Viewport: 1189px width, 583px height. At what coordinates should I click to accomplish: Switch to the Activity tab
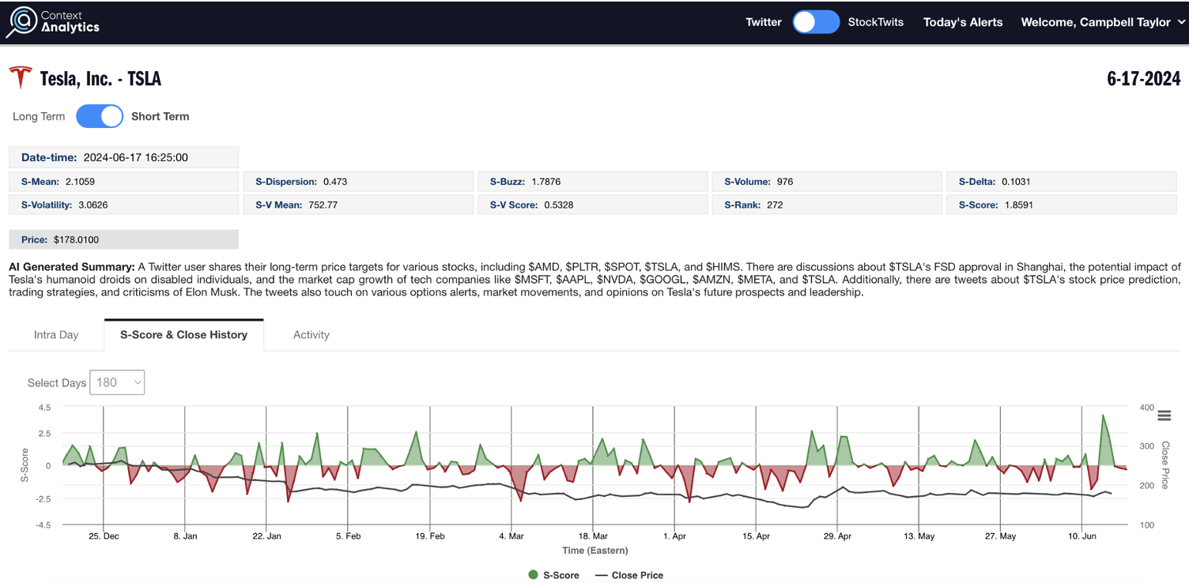click(x=311, y=335)
